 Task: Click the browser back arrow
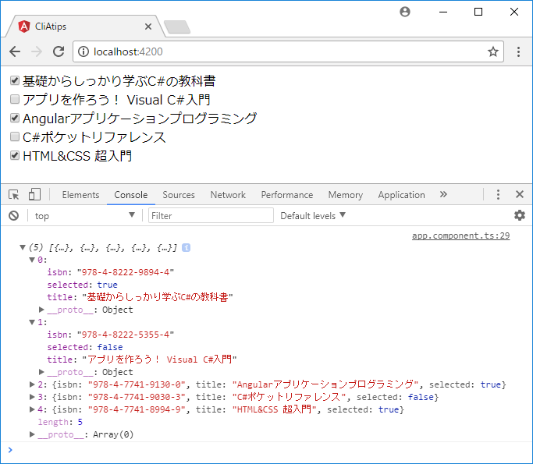[15, 51]
